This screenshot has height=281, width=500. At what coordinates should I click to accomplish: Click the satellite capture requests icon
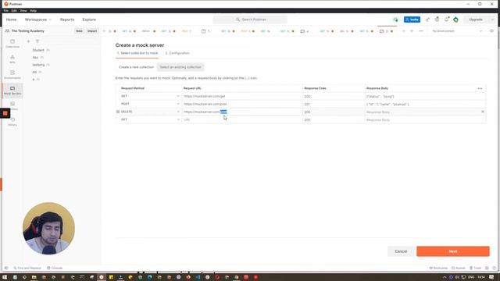(x=427, y=20)
